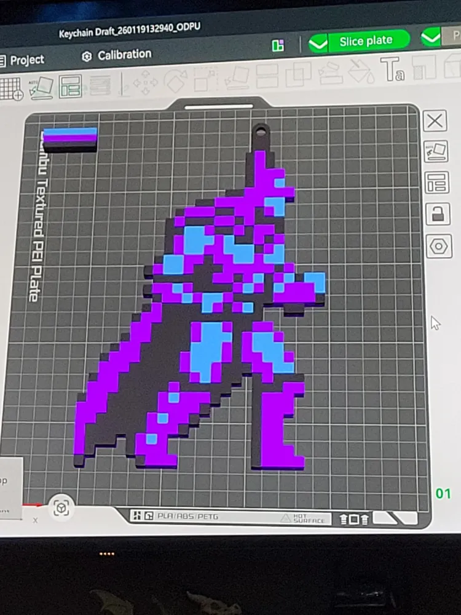
Task: Click the plate number 01 label
Action: pos(443,493)
